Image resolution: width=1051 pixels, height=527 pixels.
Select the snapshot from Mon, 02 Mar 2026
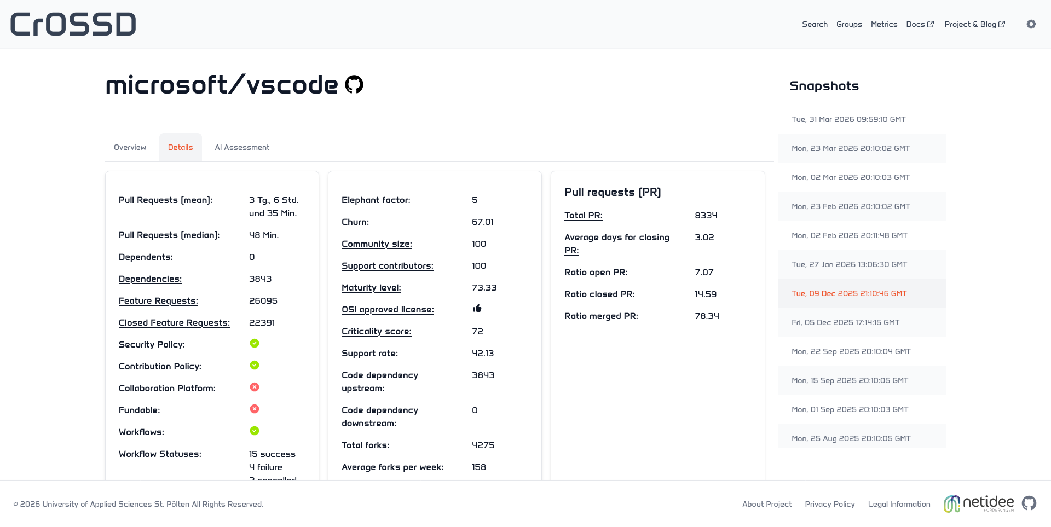pos(850,177)
